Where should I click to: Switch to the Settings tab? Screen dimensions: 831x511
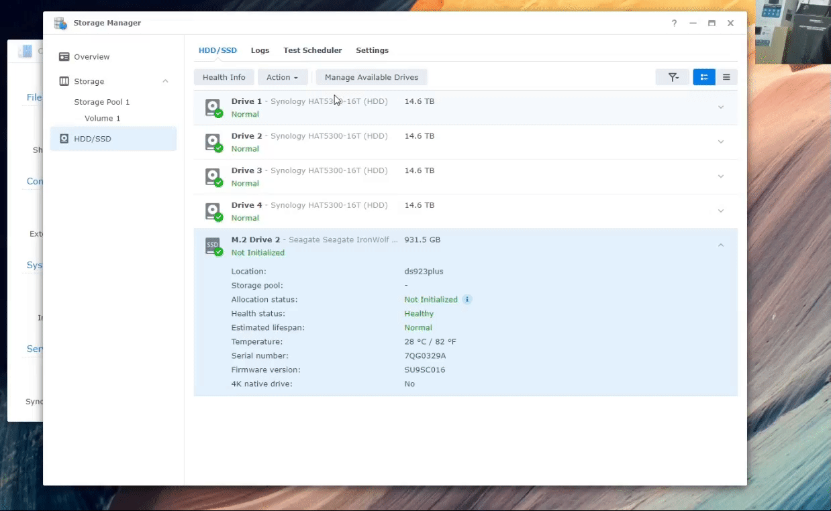coord(372,50)
